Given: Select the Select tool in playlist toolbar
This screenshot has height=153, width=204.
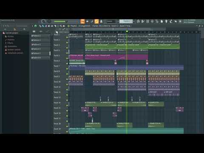Looking at the screenshot, I should click(58, 26).
